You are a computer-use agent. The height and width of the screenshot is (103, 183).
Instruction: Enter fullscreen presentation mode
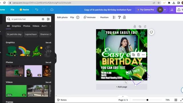click(x=182, y=100)
